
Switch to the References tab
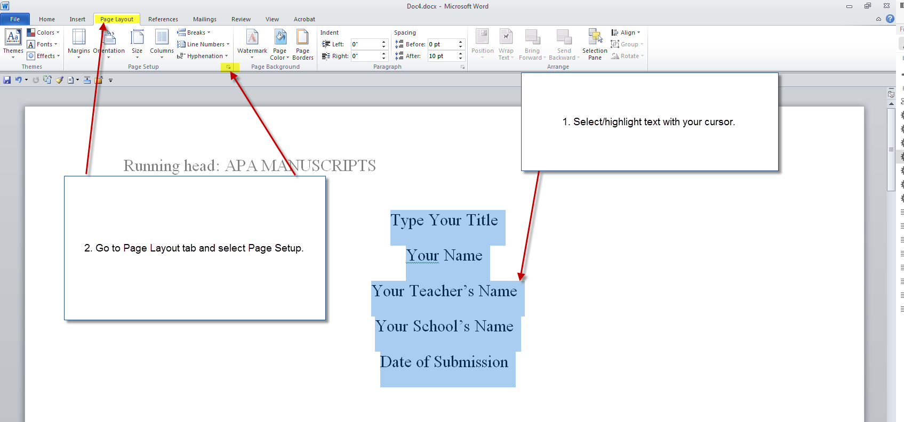tap(163, 19)
